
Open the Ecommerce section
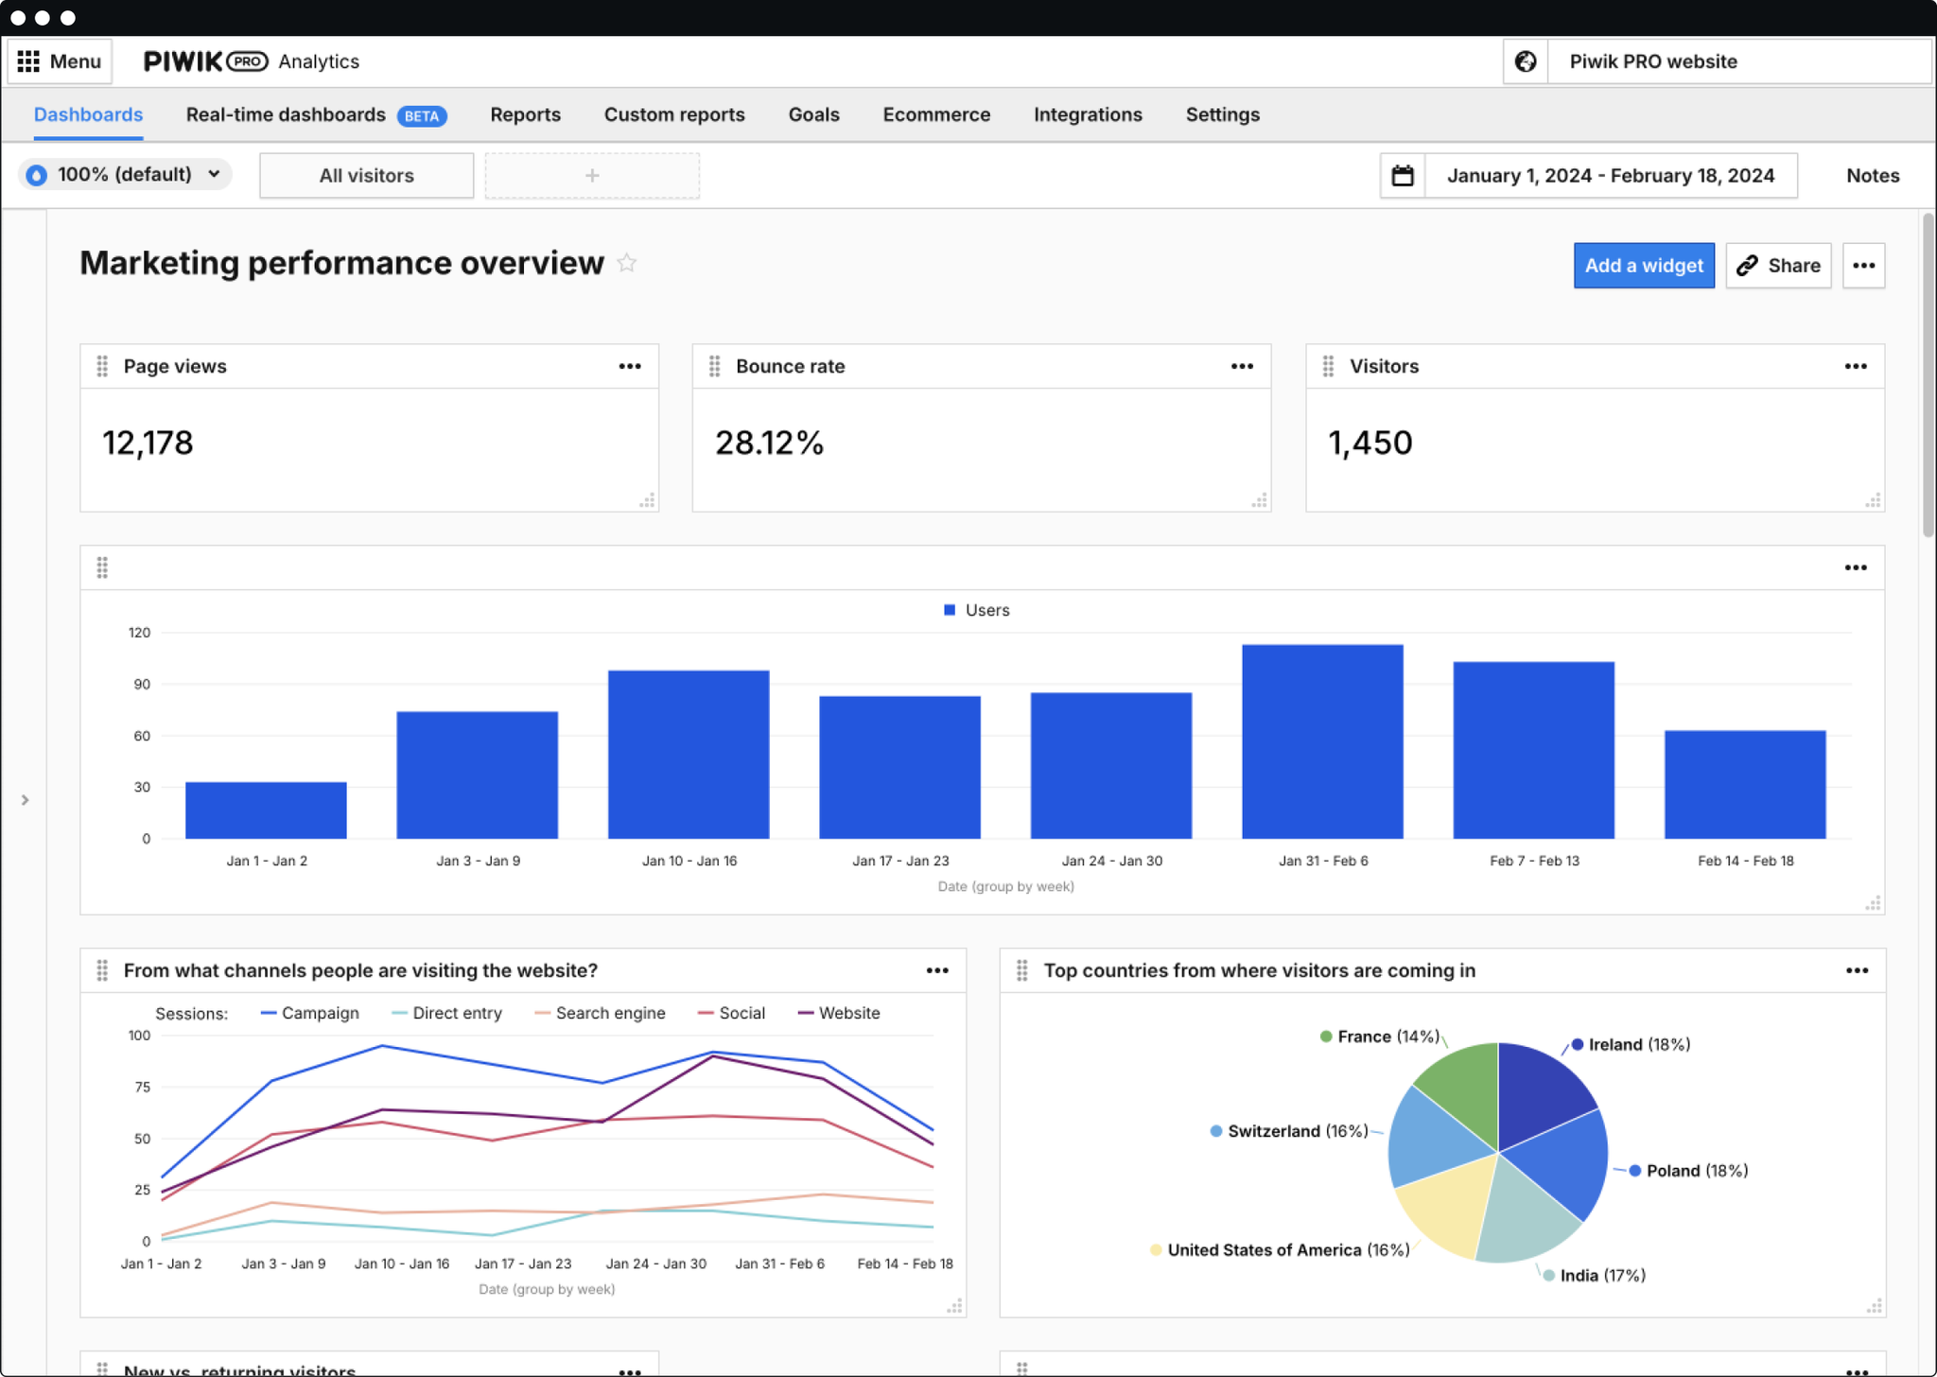click(x=936, y=114)
